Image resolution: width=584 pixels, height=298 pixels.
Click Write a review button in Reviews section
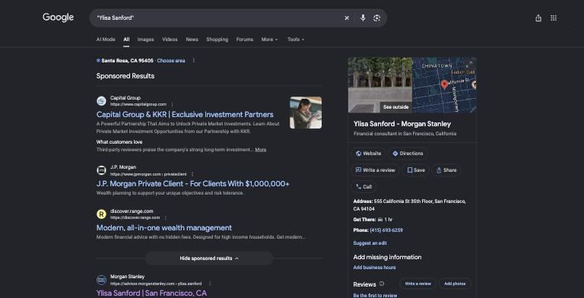pos(418,284)
